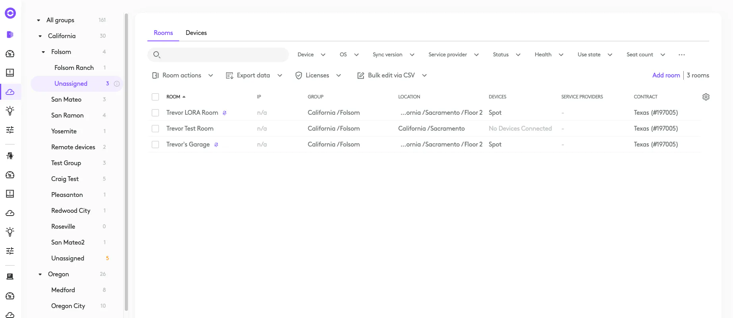Open the Health filter dropdown
This screenshot has width=733, height=318.
tap(549, 55)
